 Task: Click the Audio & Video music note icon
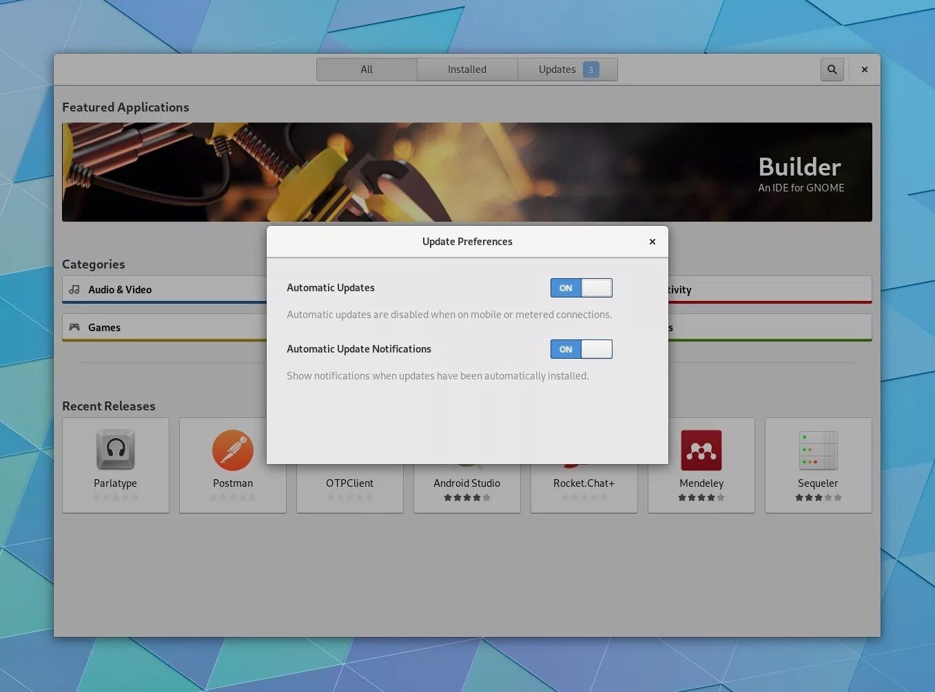click(x=74, y=290)
